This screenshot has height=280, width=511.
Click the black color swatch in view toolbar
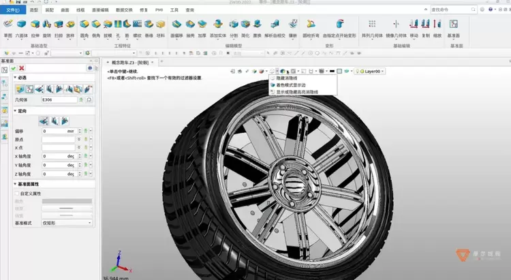[331, 71]
